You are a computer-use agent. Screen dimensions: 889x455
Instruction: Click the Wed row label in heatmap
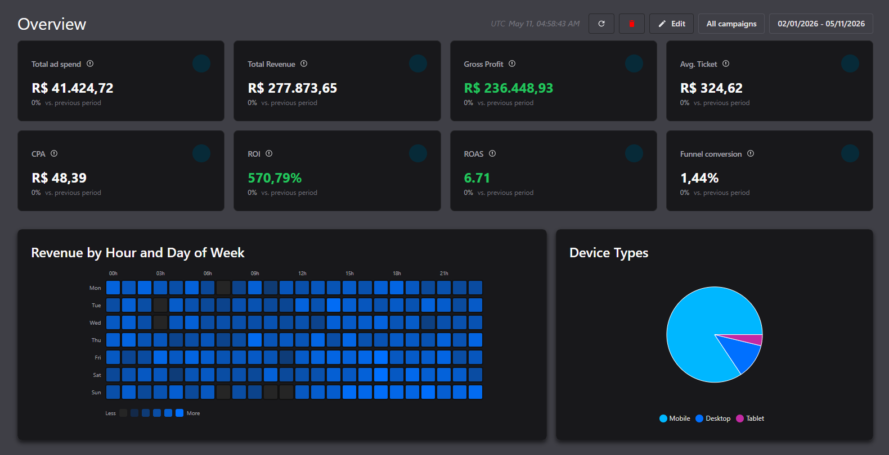click(x=95, y=323)
